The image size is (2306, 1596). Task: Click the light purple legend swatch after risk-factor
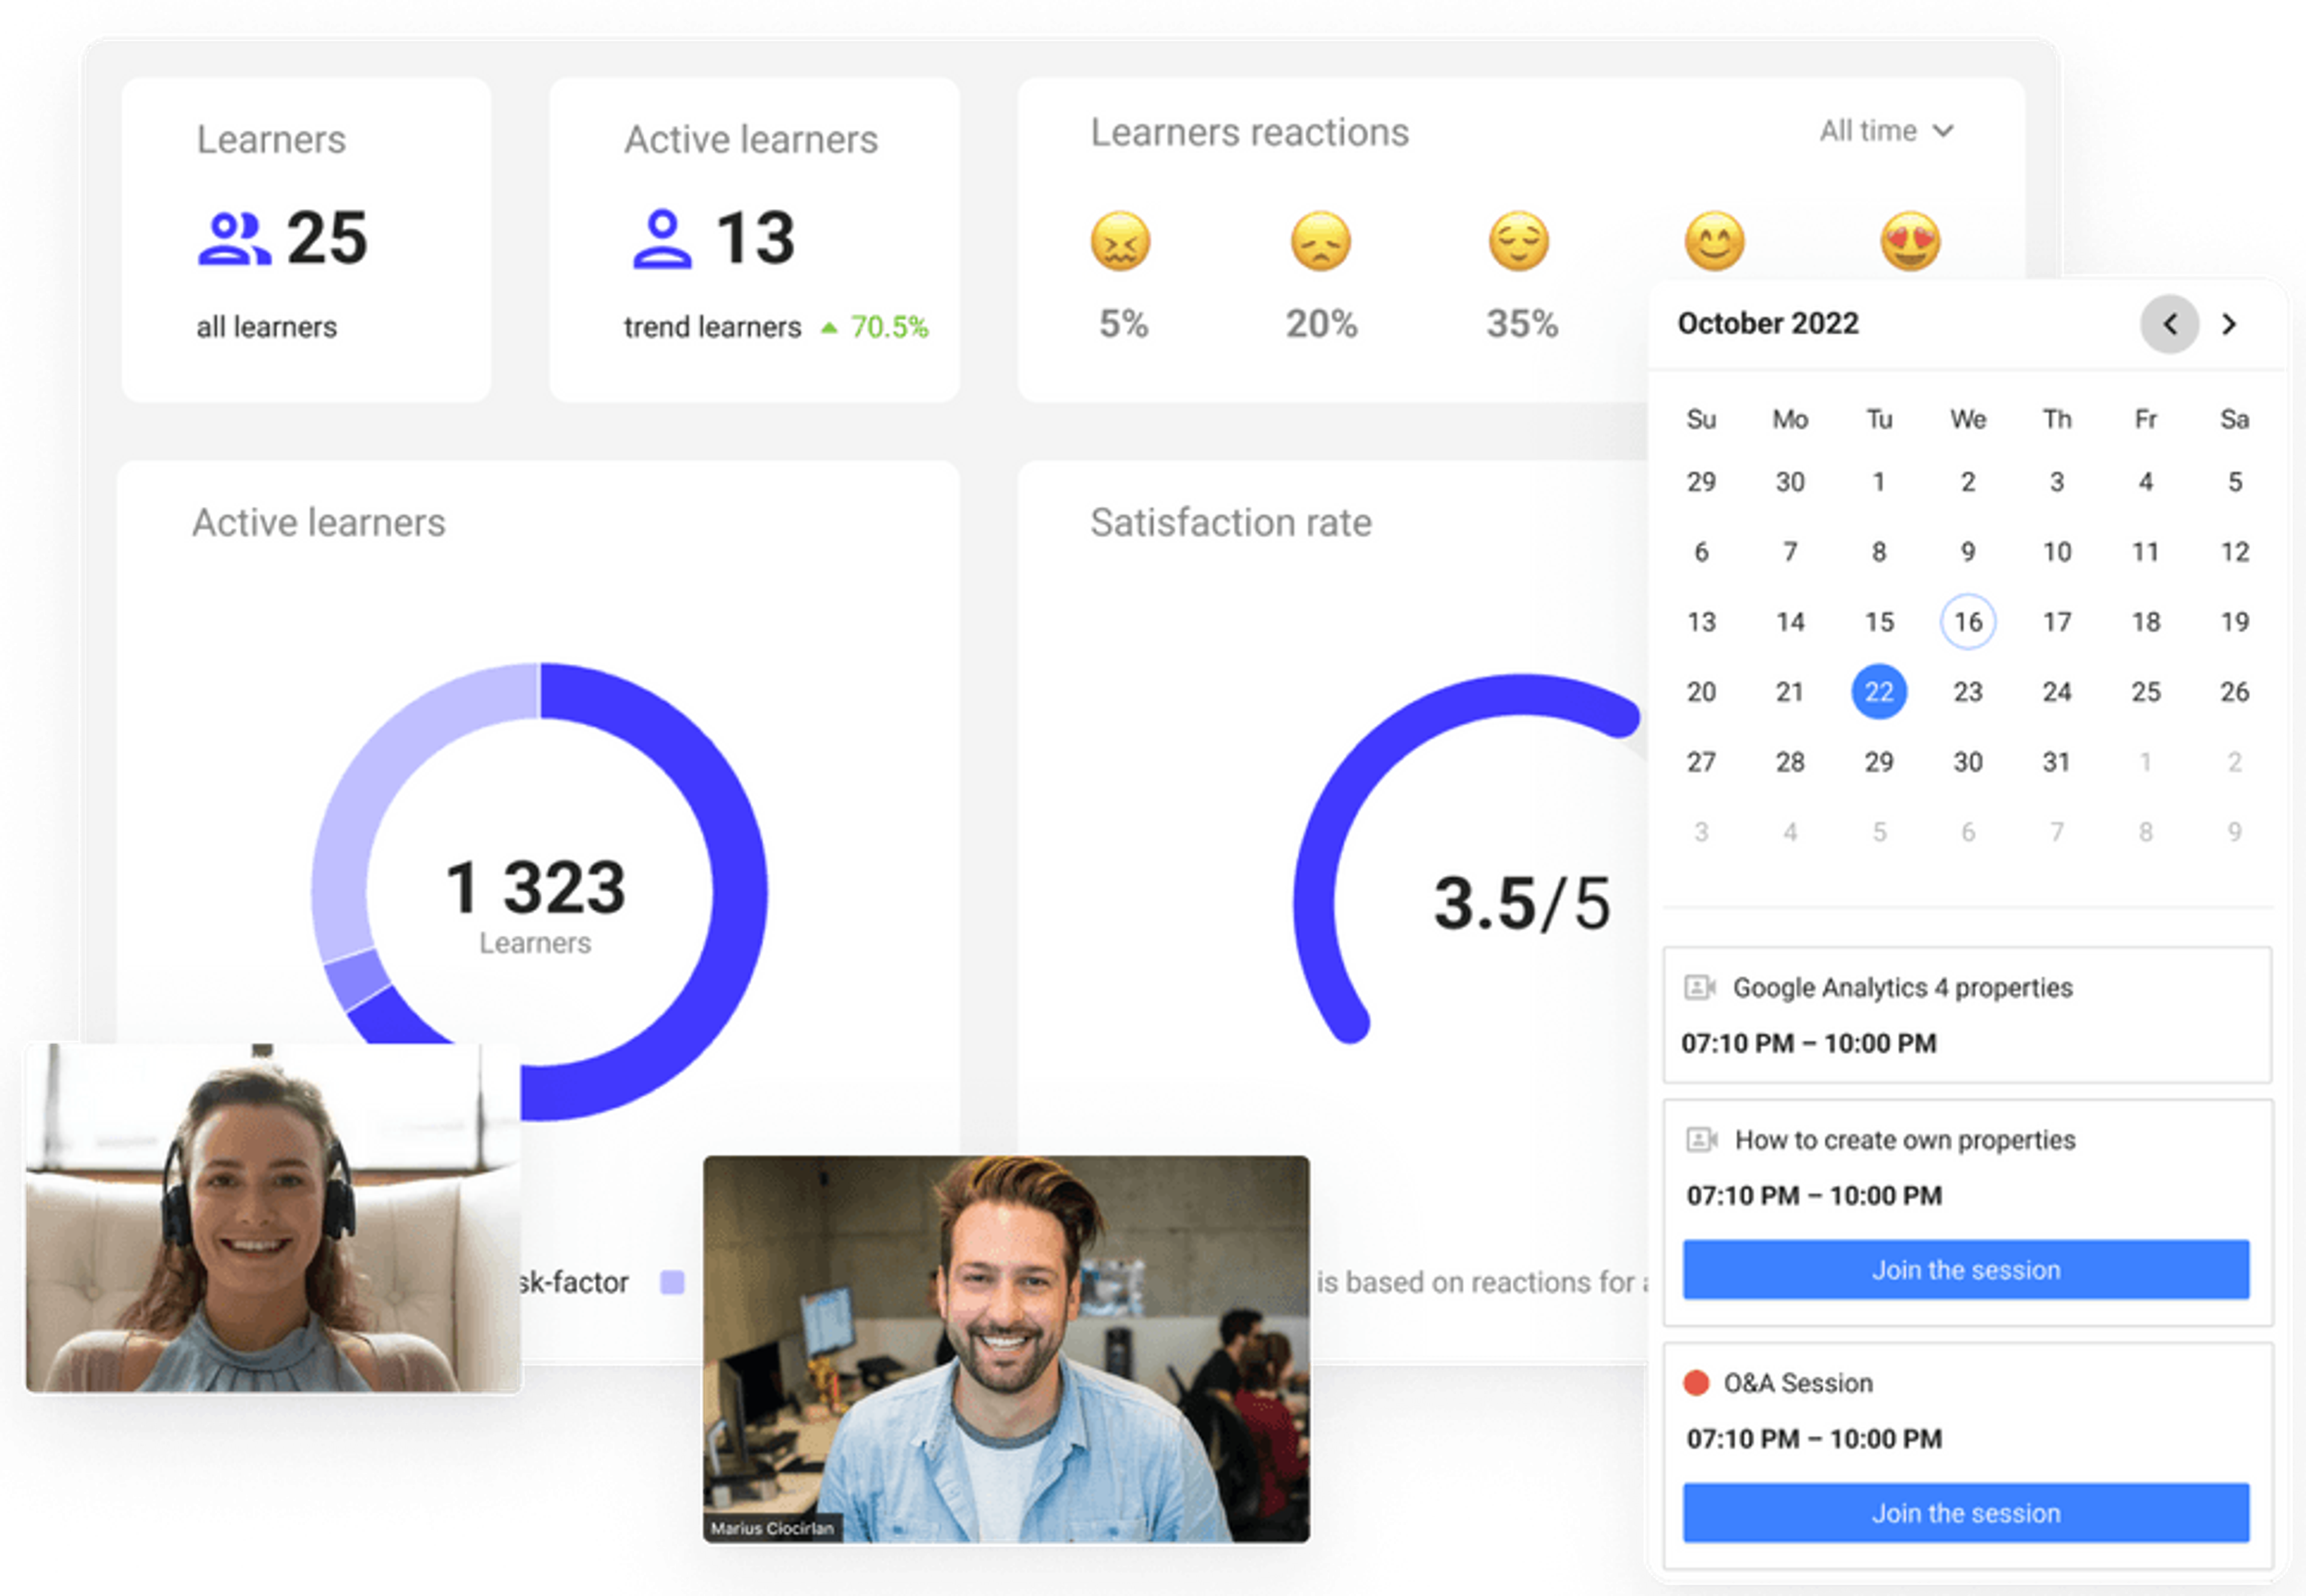[672, 1283]
